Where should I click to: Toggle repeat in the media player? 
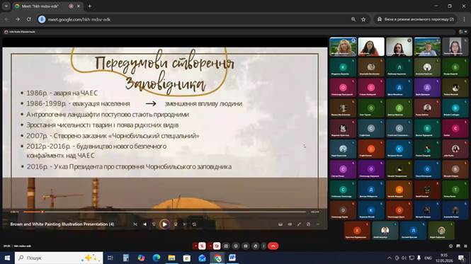[x=194, y=224]
